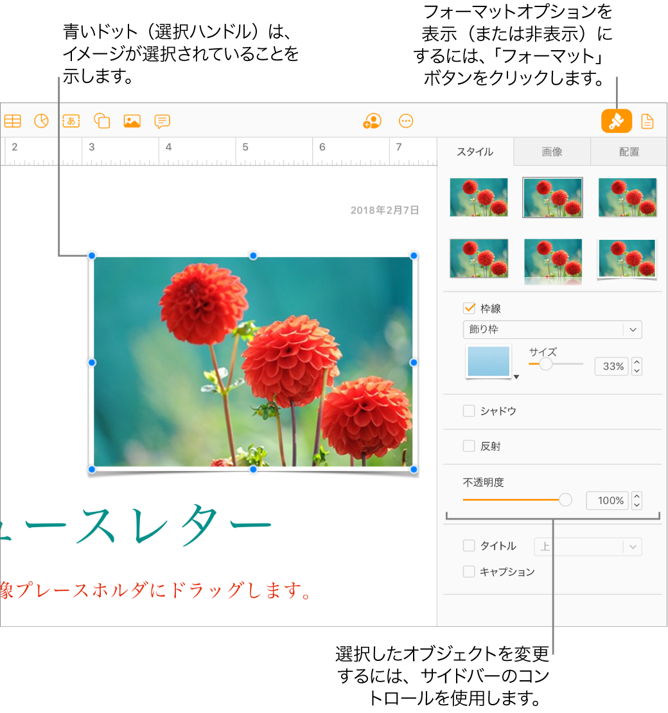Screen dimensions: 668x713
Task: Click the bottom-right selection handle
Action: point(414,469)
